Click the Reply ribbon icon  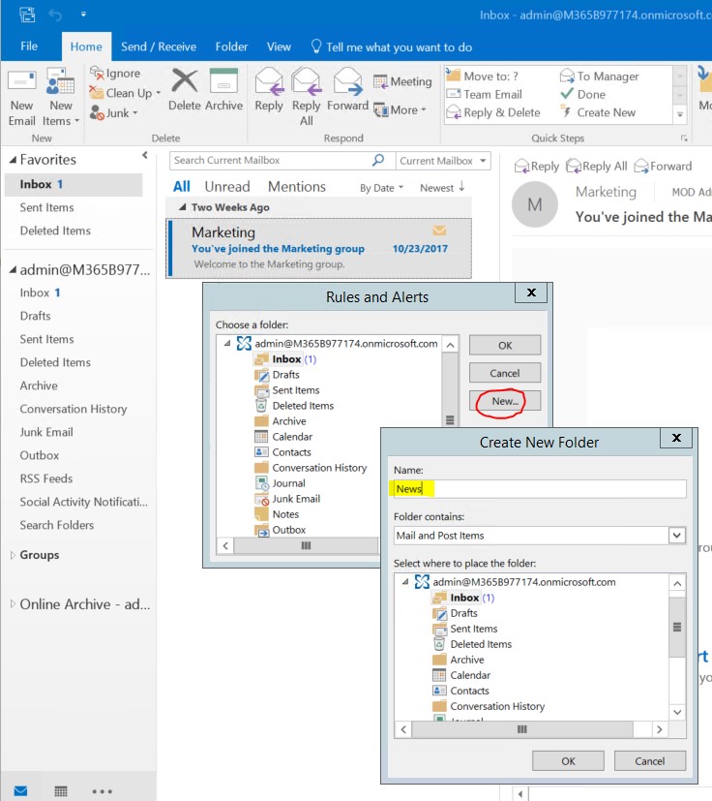pos(269,81)
